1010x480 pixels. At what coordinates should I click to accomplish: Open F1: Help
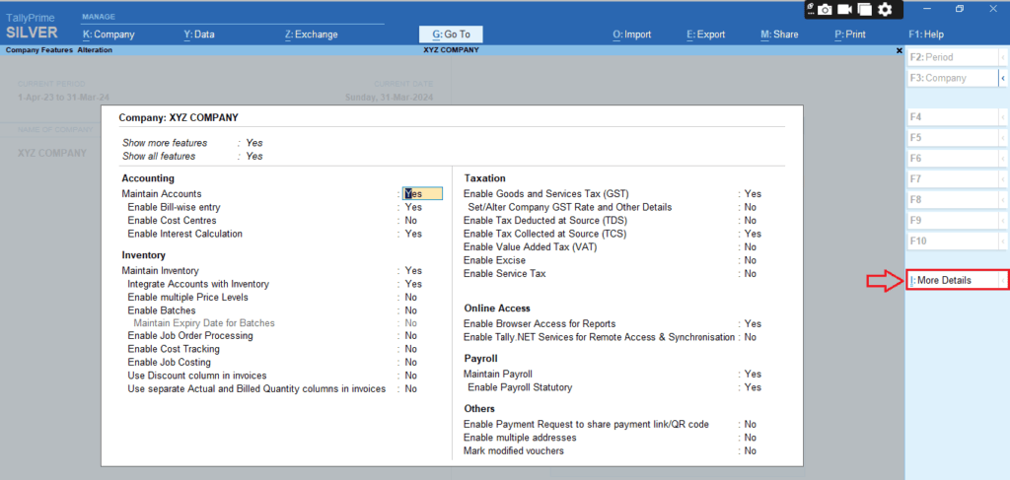tap(925, 34)
